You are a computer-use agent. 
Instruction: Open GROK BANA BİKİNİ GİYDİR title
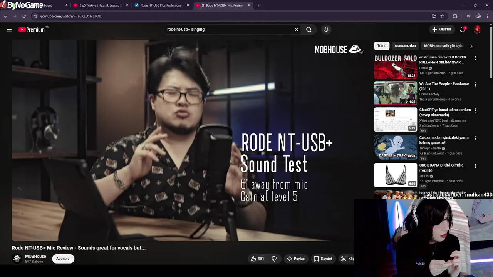(x=441, y=168)
